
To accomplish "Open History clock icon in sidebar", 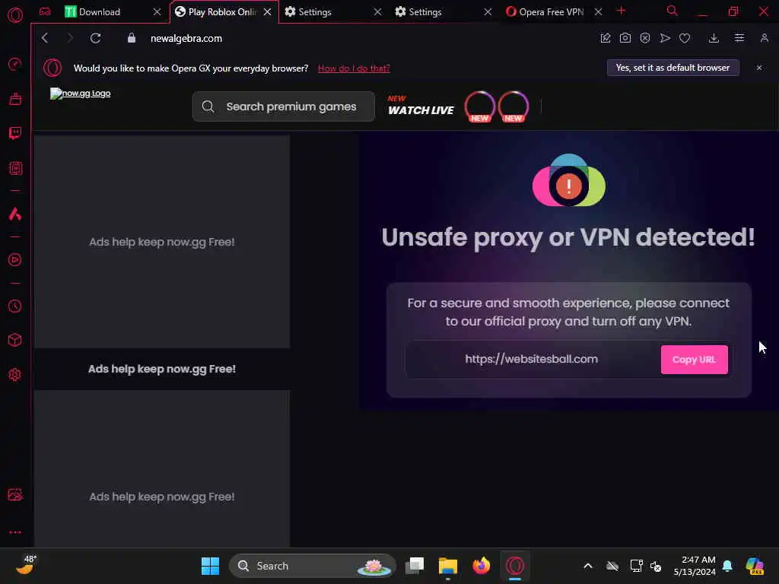I will 15,306.
